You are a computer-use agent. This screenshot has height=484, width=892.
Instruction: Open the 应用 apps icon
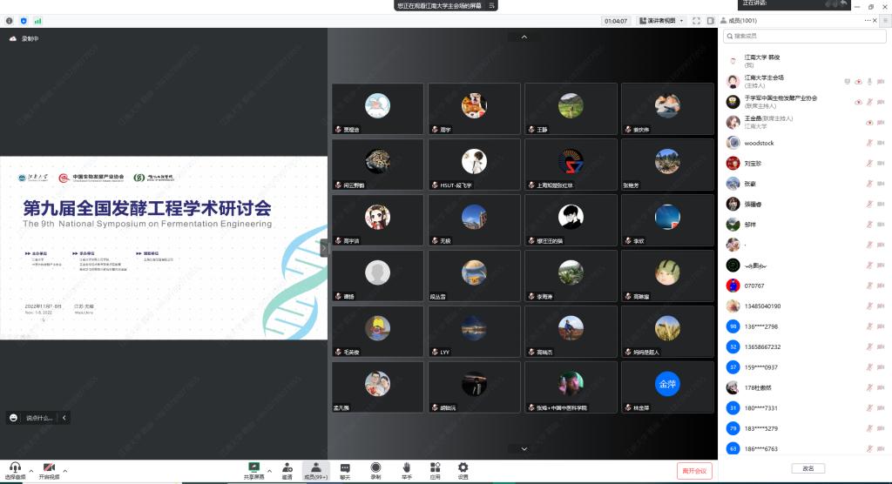pos(435,469)
